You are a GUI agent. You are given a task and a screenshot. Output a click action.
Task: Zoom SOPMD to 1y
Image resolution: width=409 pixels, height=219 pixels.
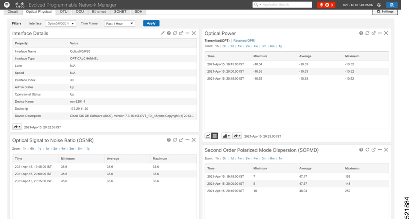(280, 158)
